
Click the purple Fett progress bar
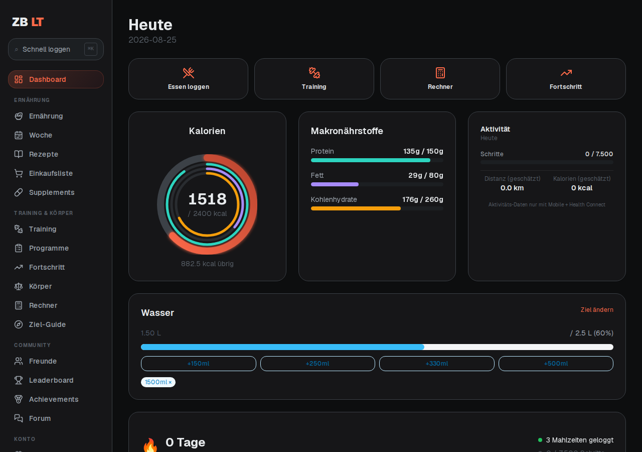coord(377,184)
